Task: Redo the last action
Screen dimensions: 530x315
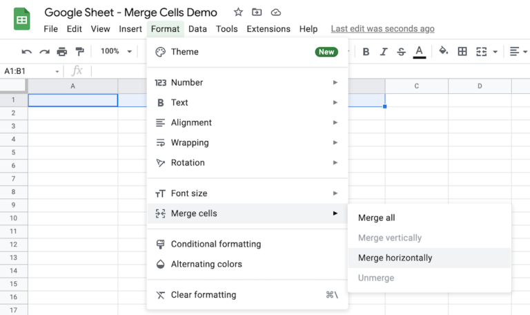Action: click(x=44, y=52)
